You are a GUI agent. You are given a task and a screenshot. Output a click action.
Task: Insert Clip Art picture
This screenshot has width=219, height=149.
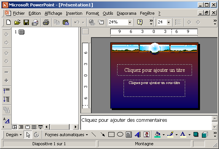146,135
